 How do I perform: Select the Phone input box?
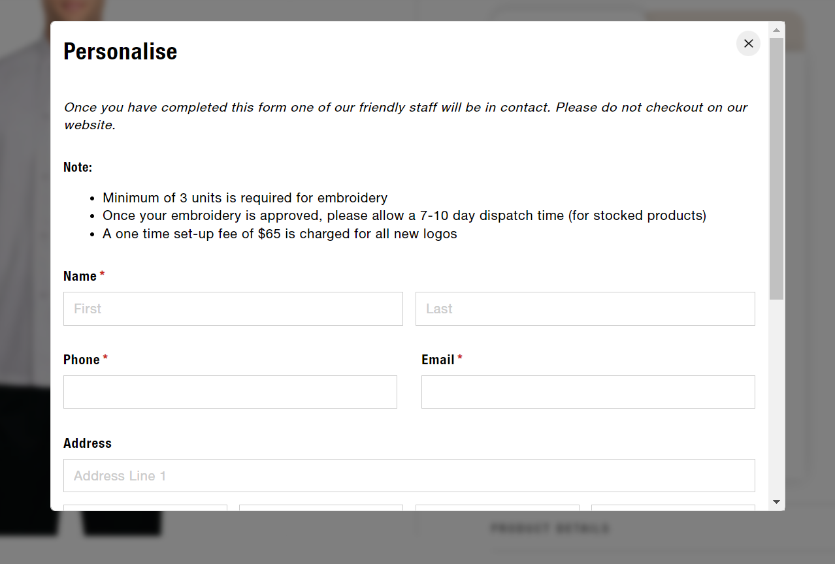point(230,392)
